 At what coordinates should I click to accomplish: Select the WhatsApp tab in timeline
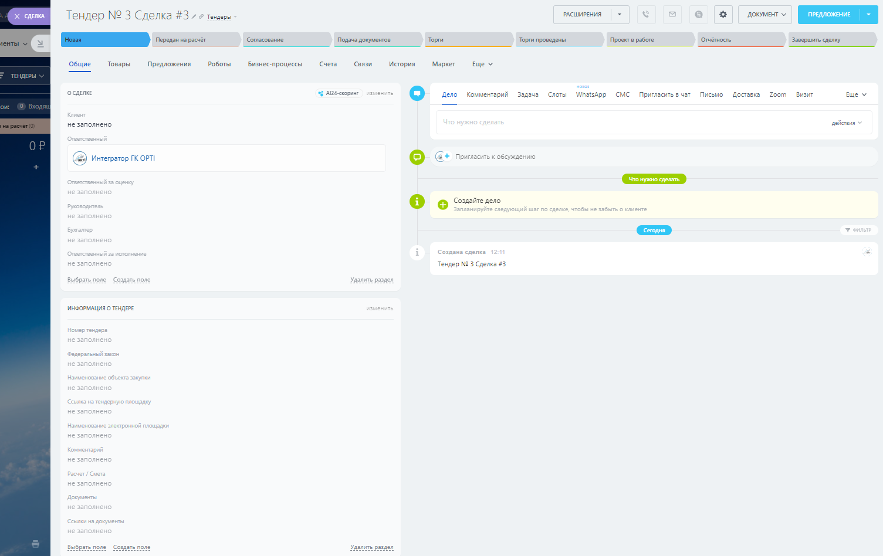(x=591, y=94)
